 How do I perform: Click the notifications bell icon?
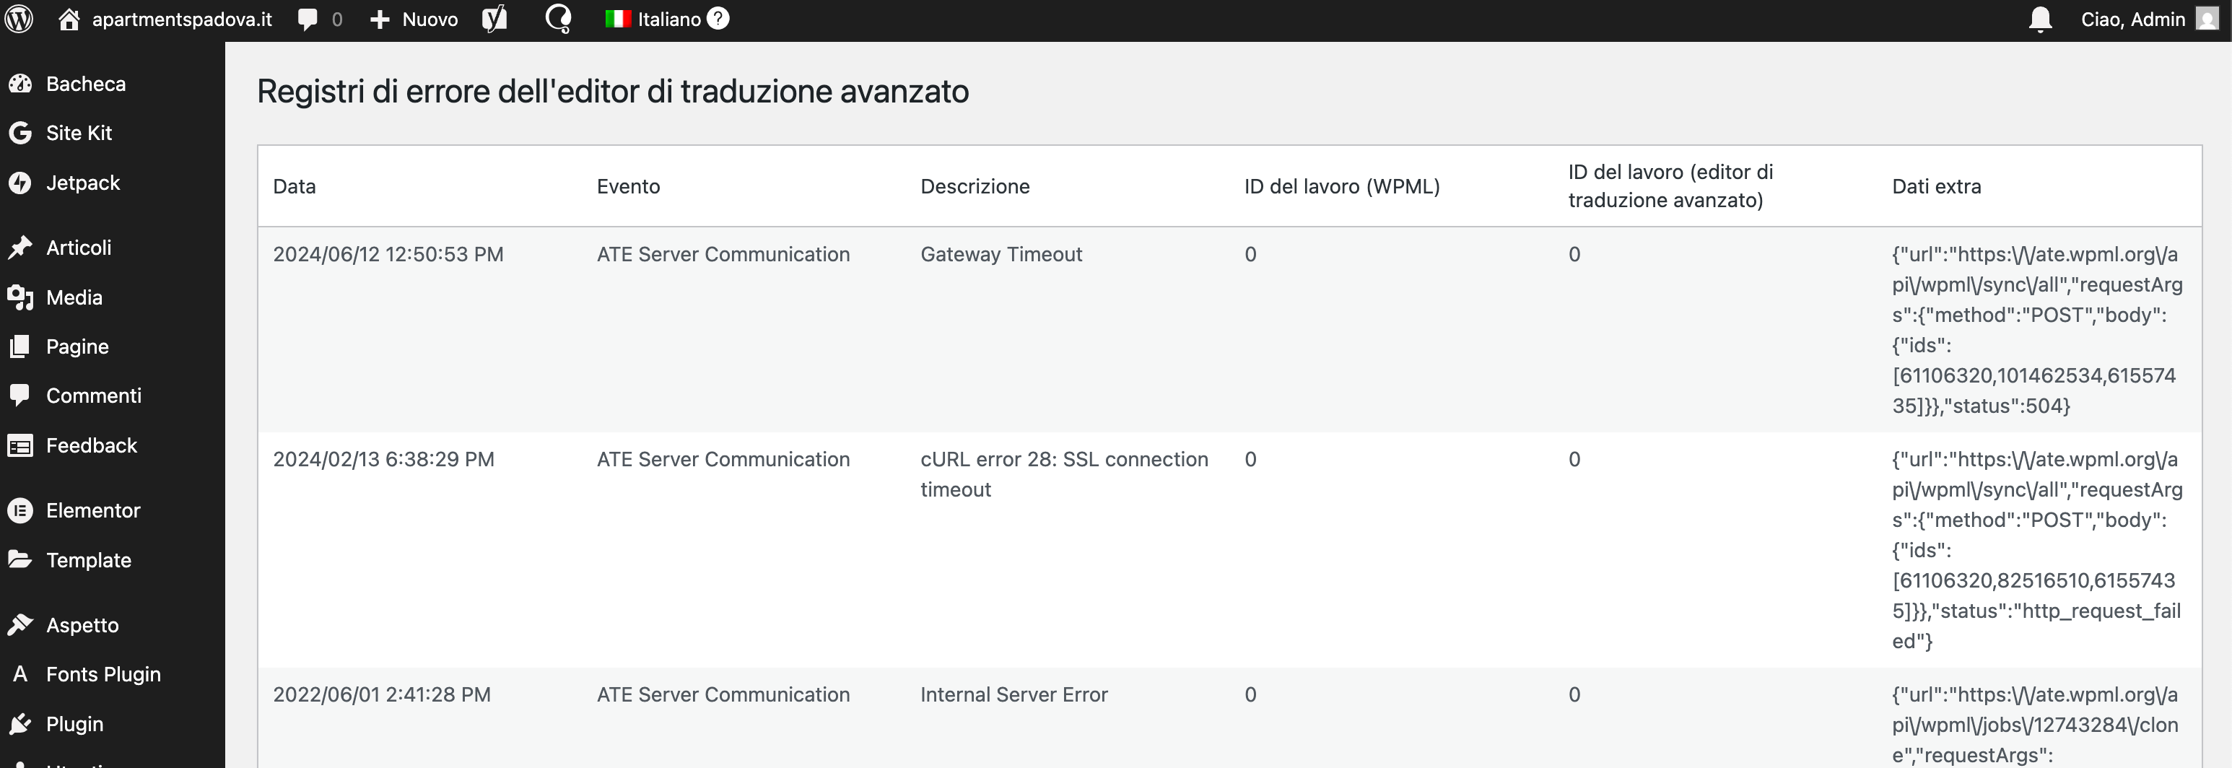tap(2041, 19)
